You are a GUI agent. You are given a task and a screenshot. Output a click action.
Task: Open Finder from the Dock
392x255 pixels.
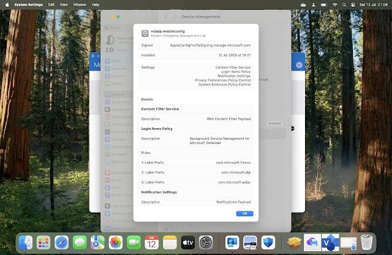(26, 243)
